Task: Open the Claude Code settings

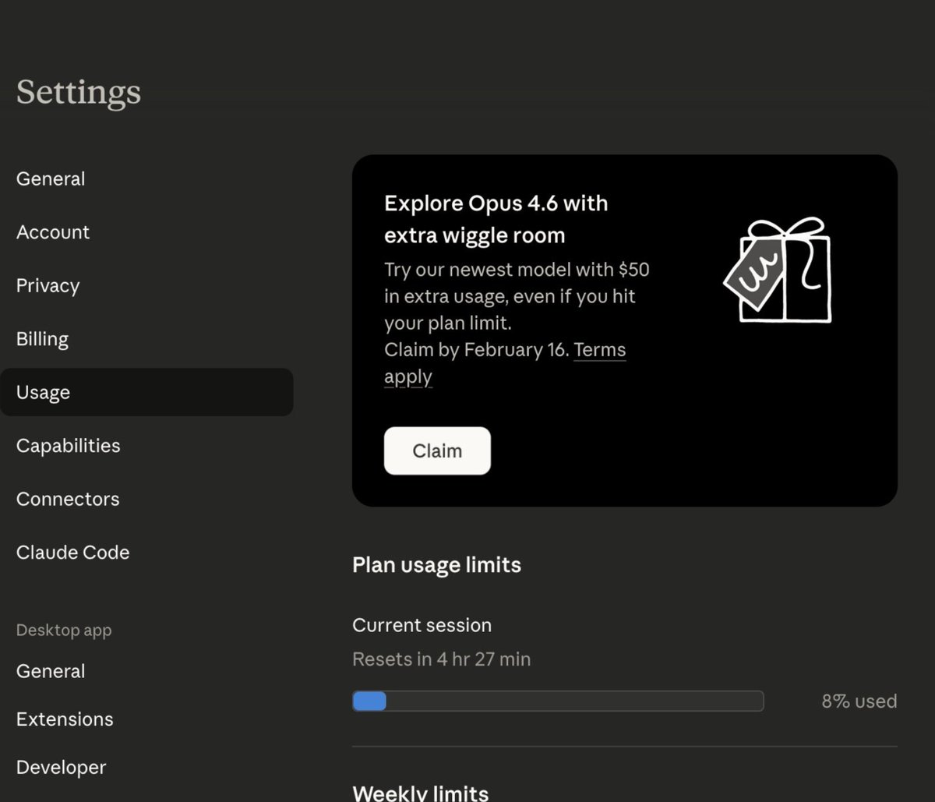Action: 72,553
